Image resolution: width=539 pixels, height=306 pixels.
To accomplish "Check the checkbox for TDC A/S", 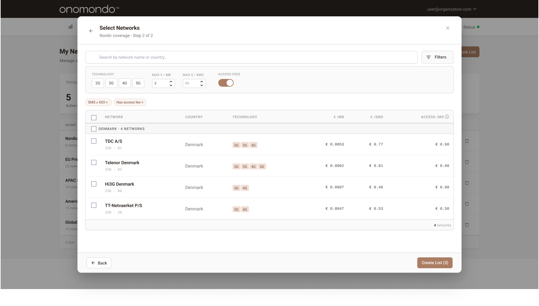I will click(x=94, y=141).
